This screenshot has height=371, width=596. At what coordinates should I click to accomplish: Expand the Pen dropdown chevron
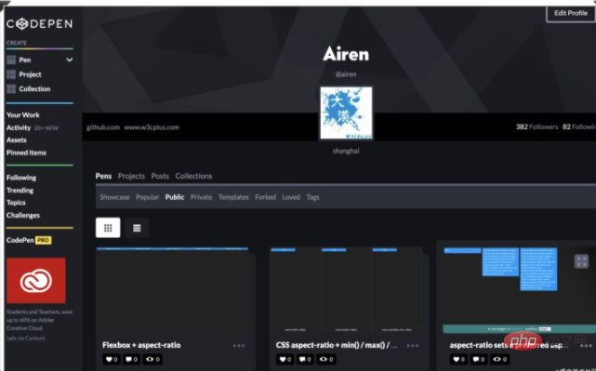click(x=69, y=60)
